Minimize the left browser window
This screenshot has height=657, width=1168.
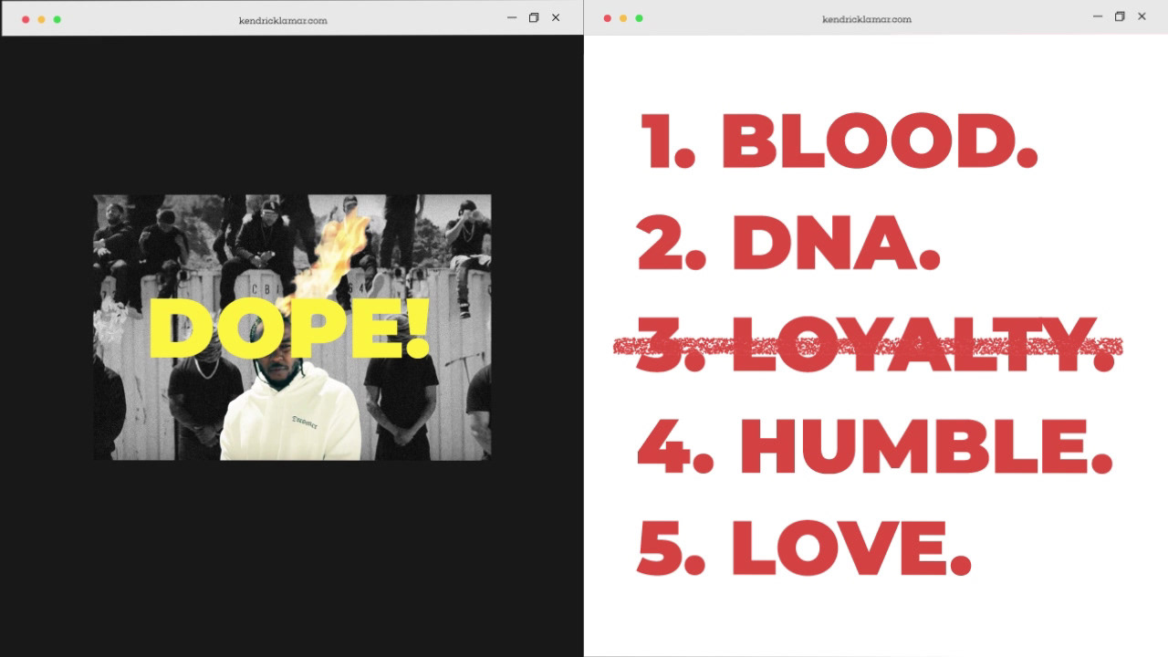pos(512,17)
